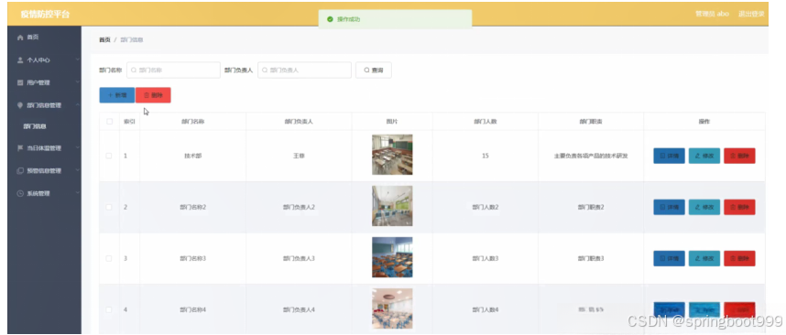Open the image in 部门名称4 row
The image size is (786, 335).
[392, 308]
